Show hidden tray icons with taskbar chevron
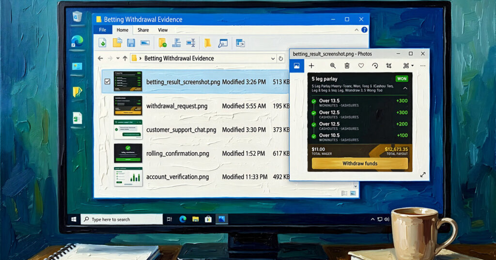The height and width of the screenshot is (260, 496). (x=372, y=219)
